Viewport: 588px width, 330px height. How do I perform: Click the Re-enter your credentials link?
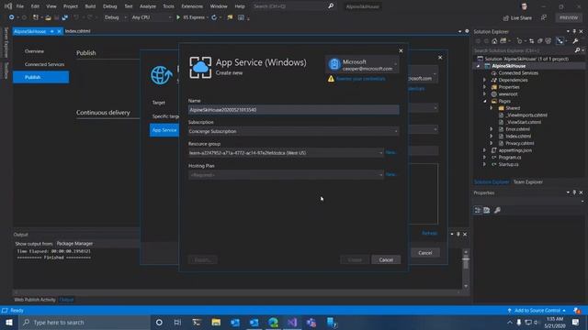[361, 79]
